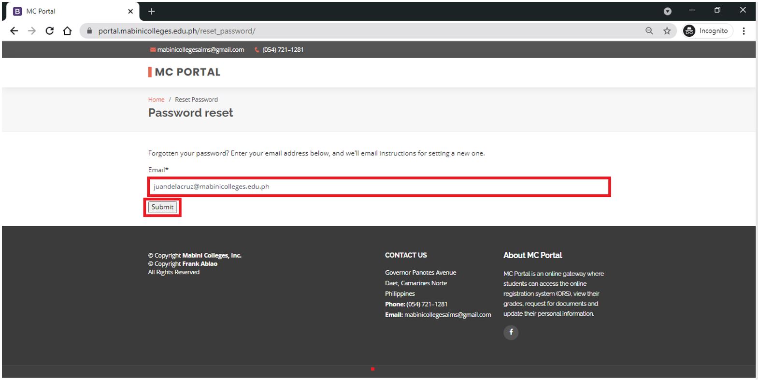Open Chrome three-dot menu
This screenshot has height=380, width=758.
tap(744, 31)
